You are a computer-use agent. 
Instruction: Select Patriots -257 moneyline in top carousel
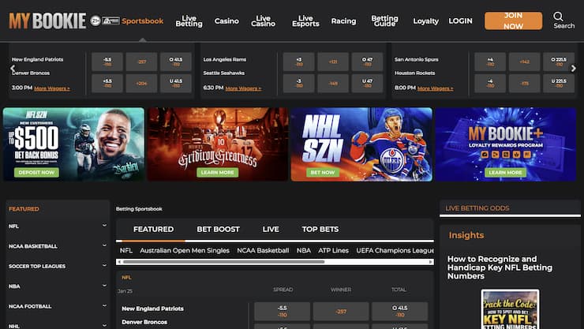pos(141,62)
